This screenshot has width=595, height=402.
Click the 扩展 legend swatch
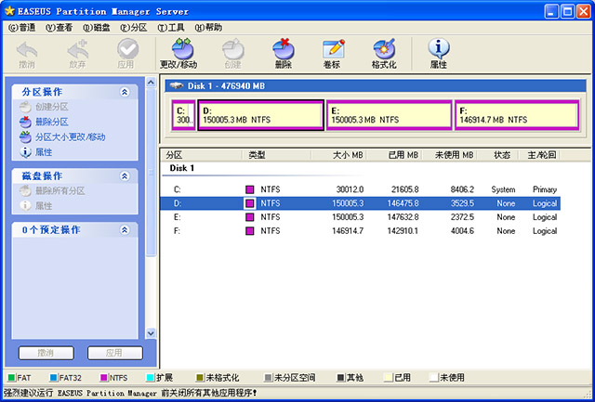[150, 378]
